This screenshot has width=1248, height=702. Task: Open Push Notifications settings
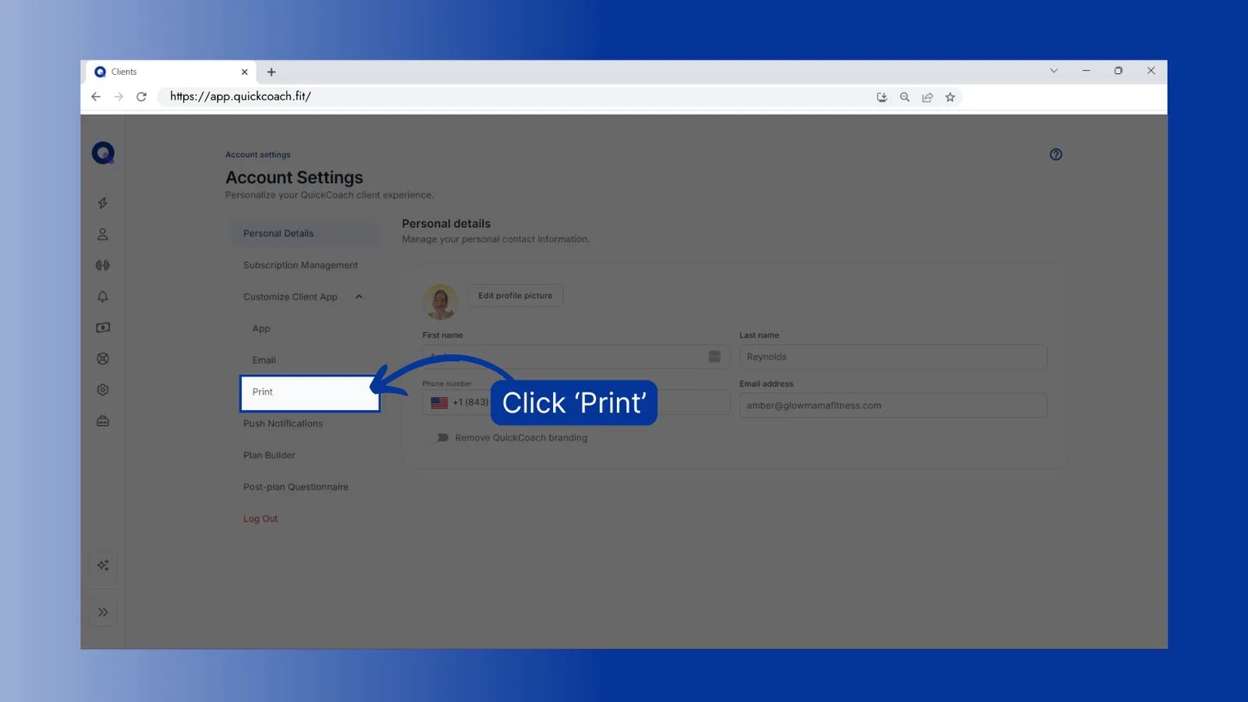pyautogui.click(x=282, y=424)
